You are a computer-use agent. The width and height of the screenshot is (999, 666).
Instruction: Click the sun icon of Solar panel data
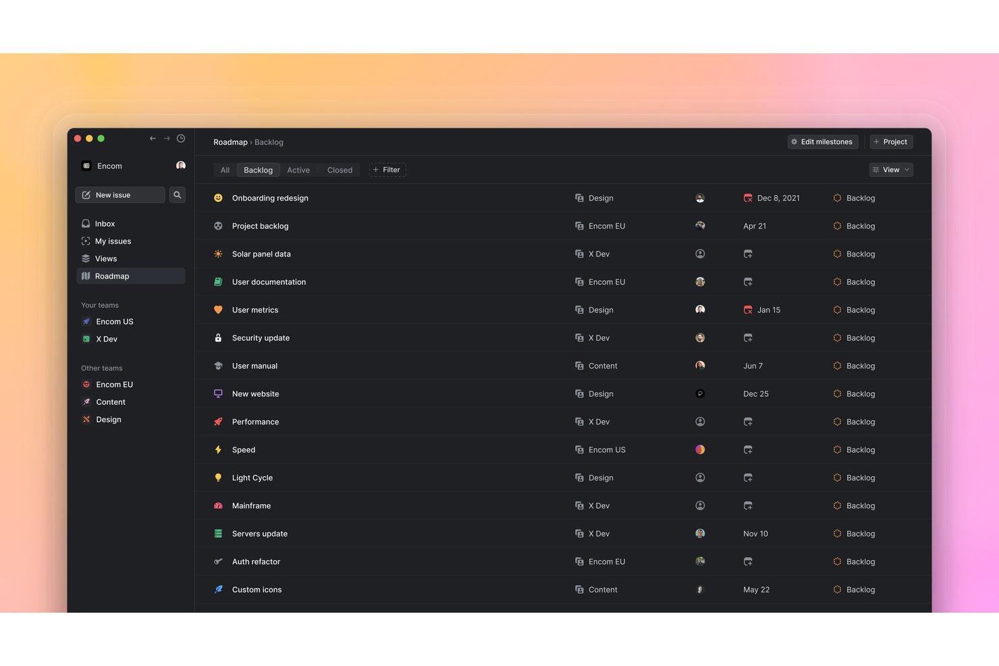[218, 254]
